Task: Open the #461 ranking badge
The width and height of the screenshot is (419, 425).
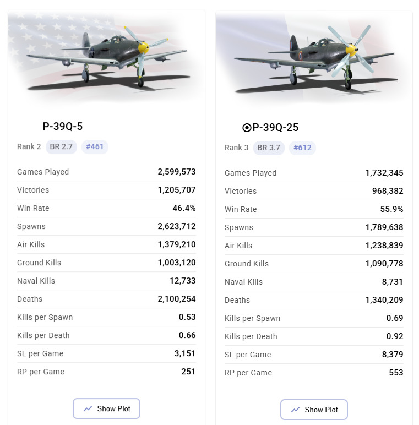Action: click(95, 146)
